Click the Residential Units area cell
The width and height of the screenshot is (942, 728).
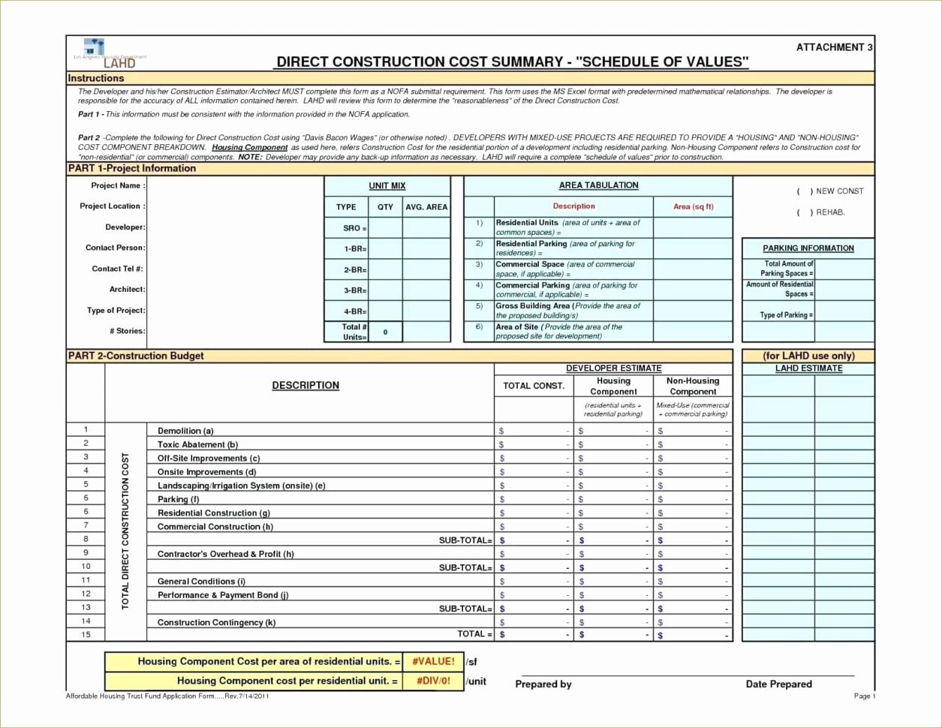[692, 227]
